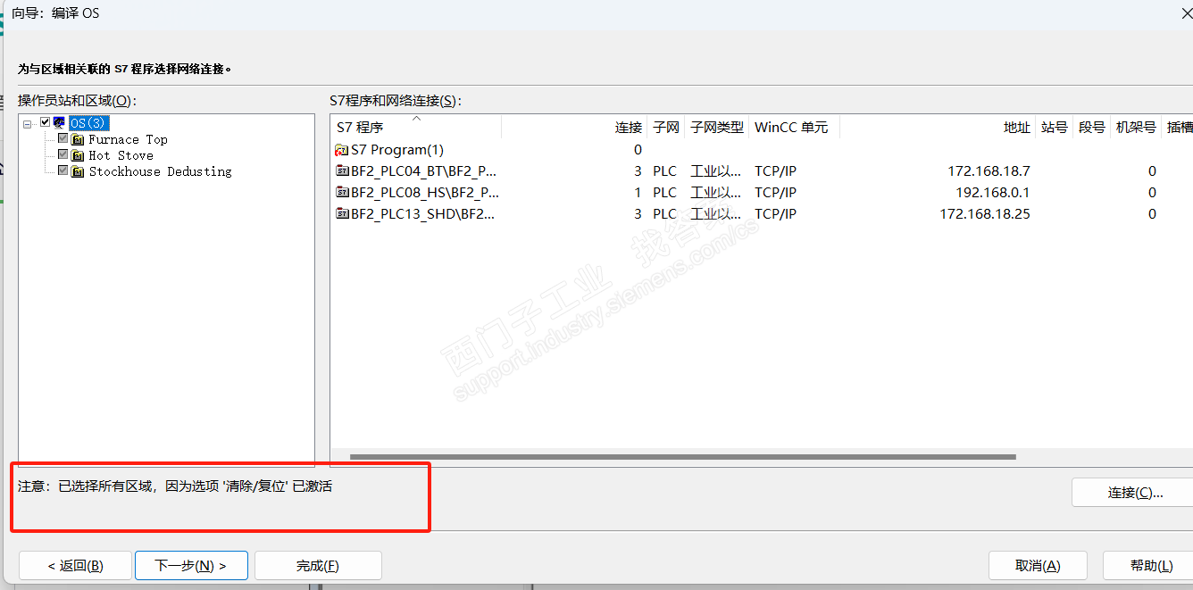Click TCP/IP in the BF2_PLC13_SHD row

coord(775,213)
